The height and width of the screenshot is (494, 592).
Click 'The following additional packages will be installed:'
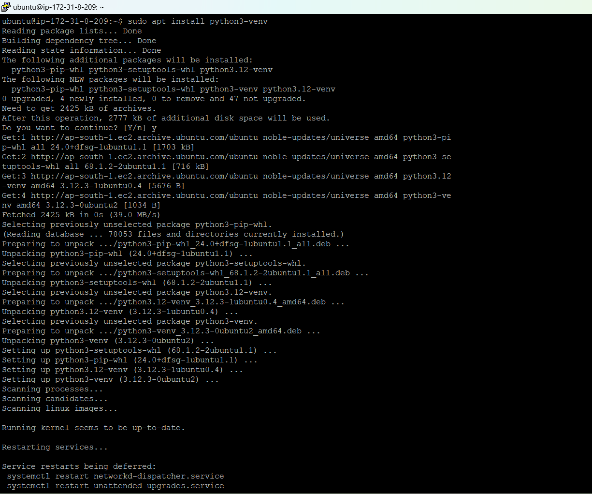[x=127, y=60]
